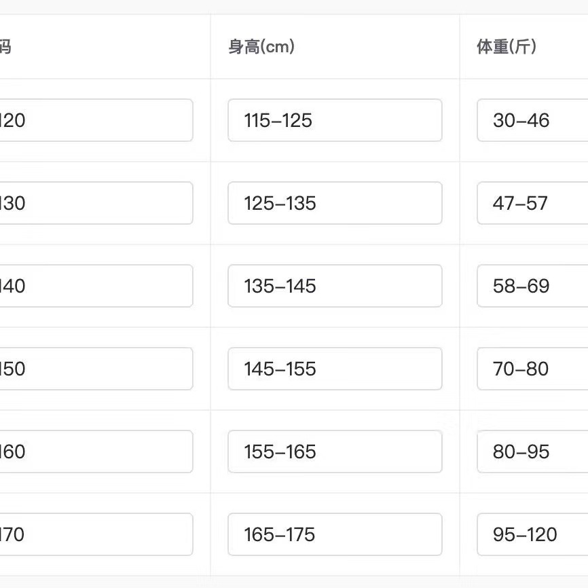Select the size field for 130
This screenshot has height=588, width=588.
(x=95, y=203)
